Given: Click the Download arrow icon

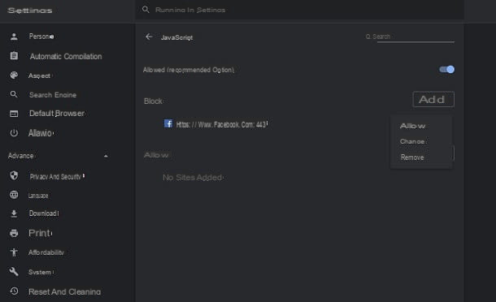Looking at the screenshot, I should pos(14,214).
